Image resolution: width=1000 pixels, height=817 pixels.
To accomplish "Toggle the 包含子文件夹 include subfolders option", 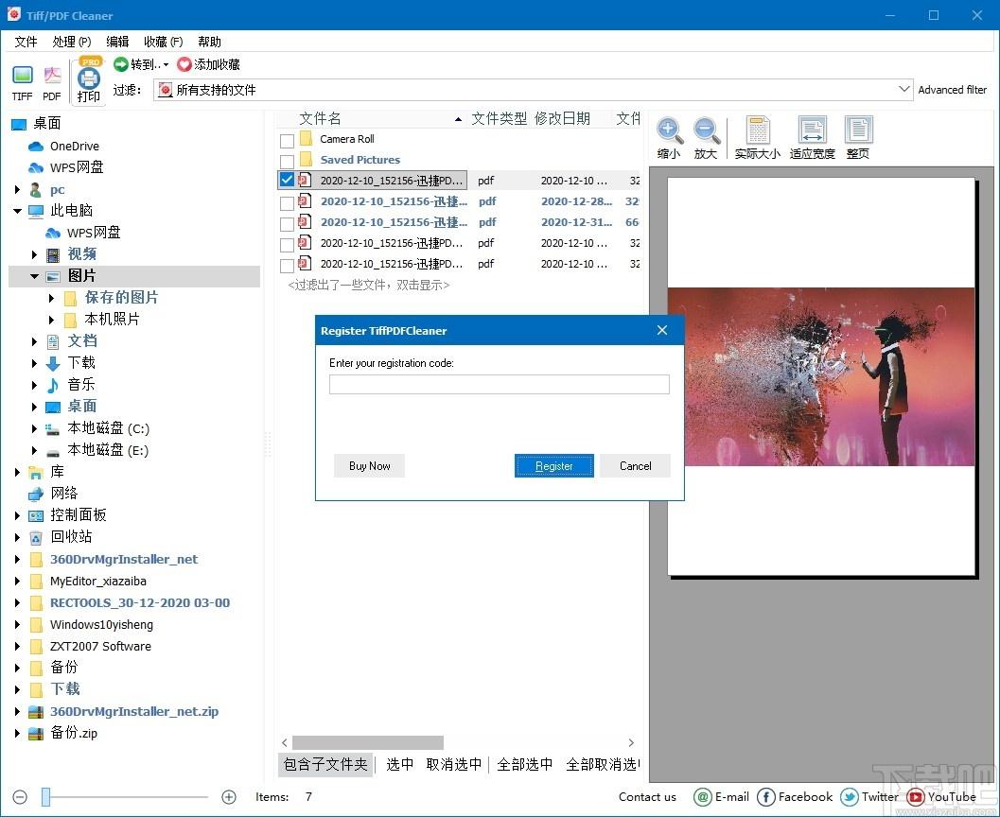I will tap(325, 764).
